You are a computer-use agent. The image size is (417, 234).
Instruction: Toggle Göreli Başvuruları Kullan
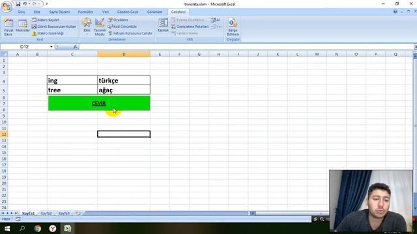(54, 27)
